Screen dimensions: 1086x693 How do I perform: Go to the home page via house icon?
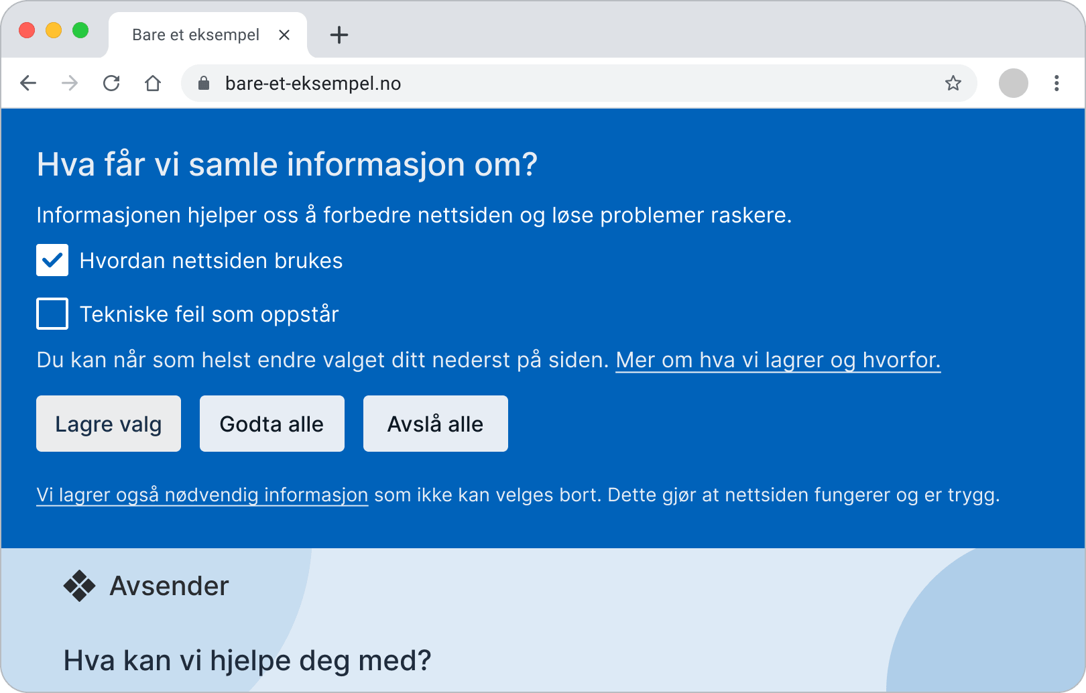pyautogui.click(x=153, y=83)
